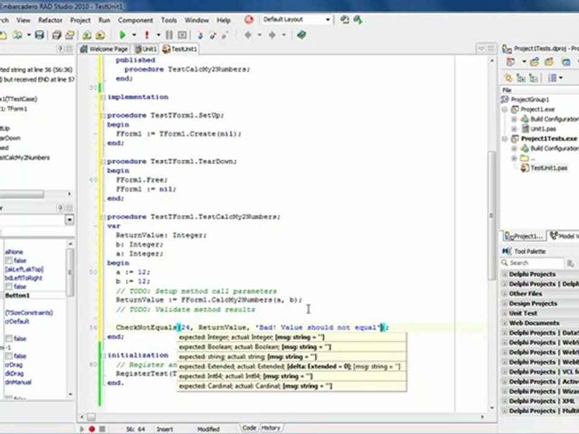
Task: Click the Save Current Desktop icon
Action: click(344, 19)
